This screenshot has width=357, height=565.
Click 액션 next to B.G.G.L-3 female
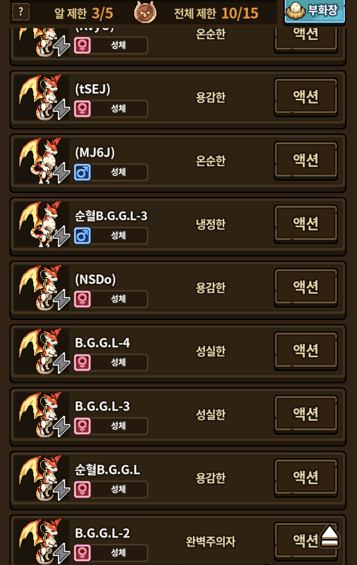pos(306,414)
